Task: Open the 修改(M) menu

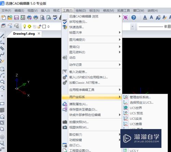Action: [x=108, y=11]
